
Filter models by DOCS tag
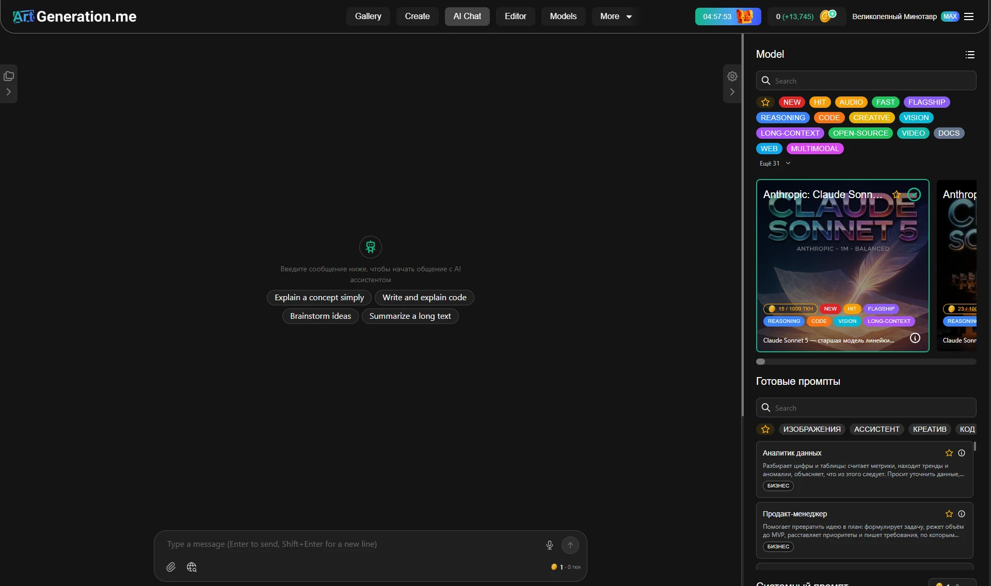tap(949, 133)
